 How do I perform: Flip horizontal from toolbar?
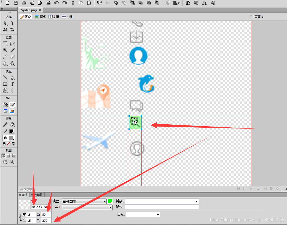tap(204, 3)
